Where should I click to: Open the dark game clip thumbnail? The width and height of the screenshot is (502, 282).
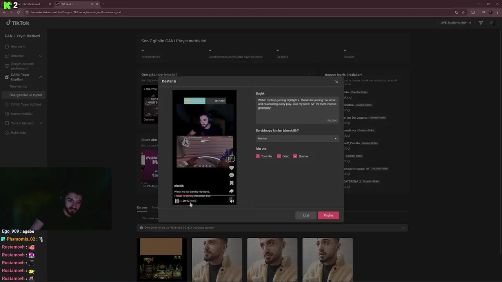pos(162,259)
